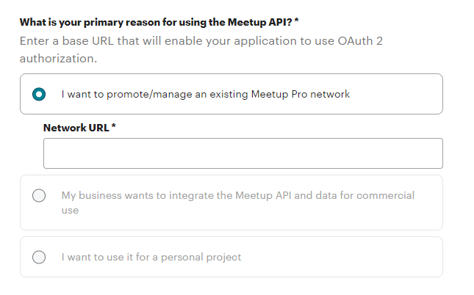Select the promote/manage Meetup Pro network radio button
This screenshot has width=474, height=295.
(x=39, y=94)
